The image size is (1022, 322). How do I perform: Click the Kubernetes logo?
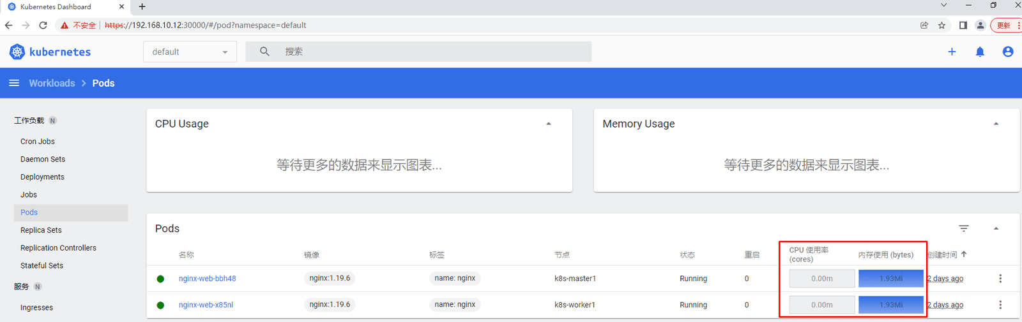tap(50, 52)
